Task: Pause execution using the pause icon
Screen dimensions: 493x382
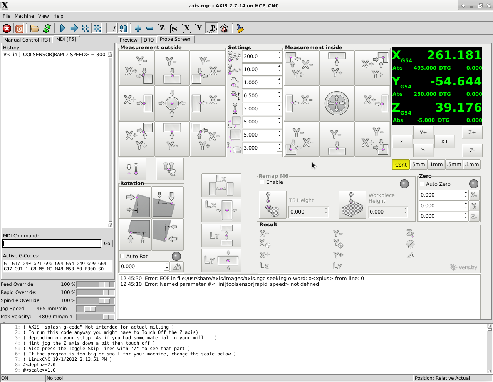Action: (86, 28)
